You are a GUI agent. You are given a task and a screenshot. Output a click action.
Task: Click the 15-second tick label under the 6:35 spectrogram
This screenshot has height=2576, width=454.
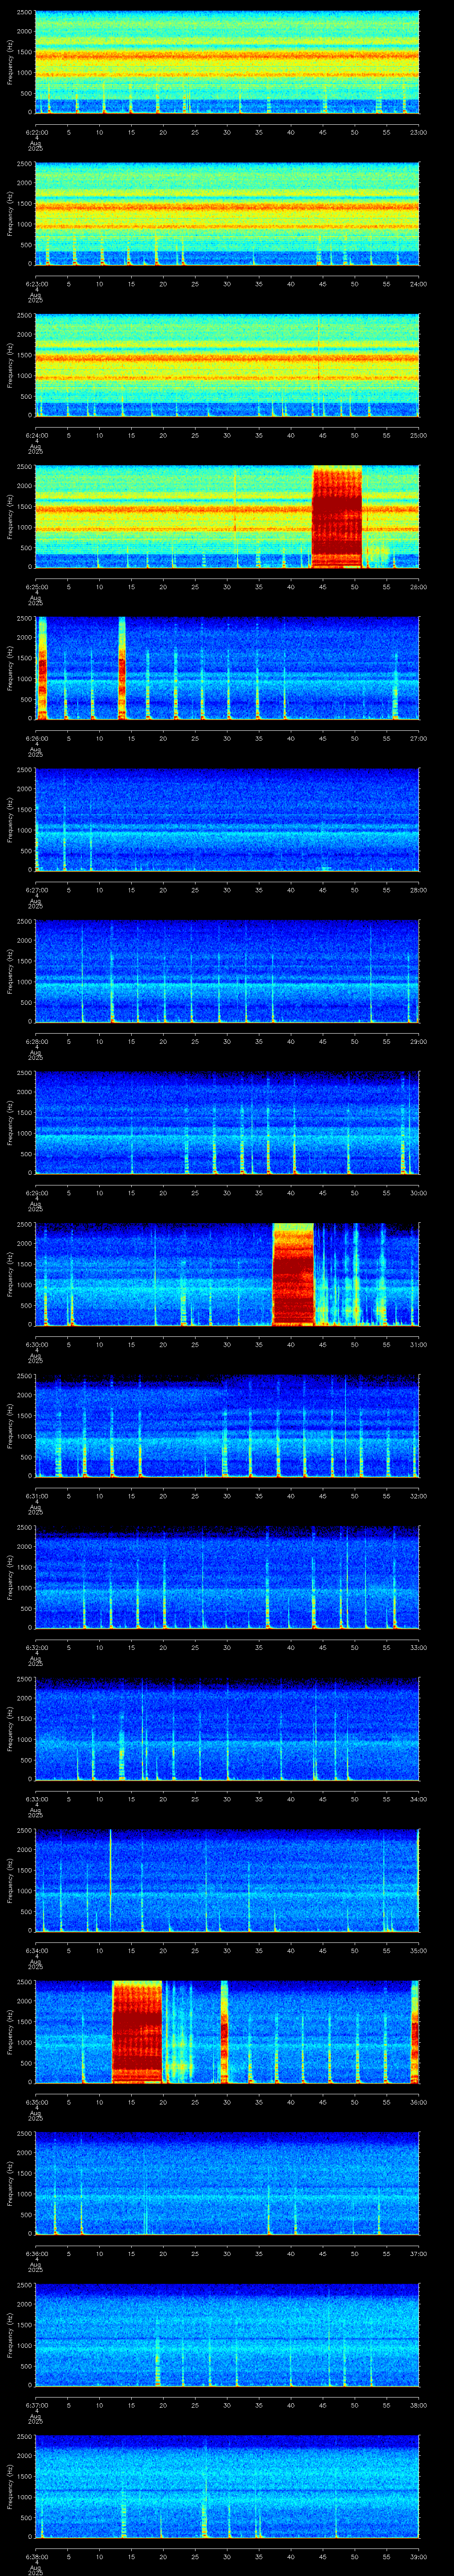pos(132,2101)
